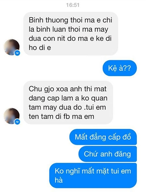Click the line "tam may dua do .tui em"

[67, 107]
